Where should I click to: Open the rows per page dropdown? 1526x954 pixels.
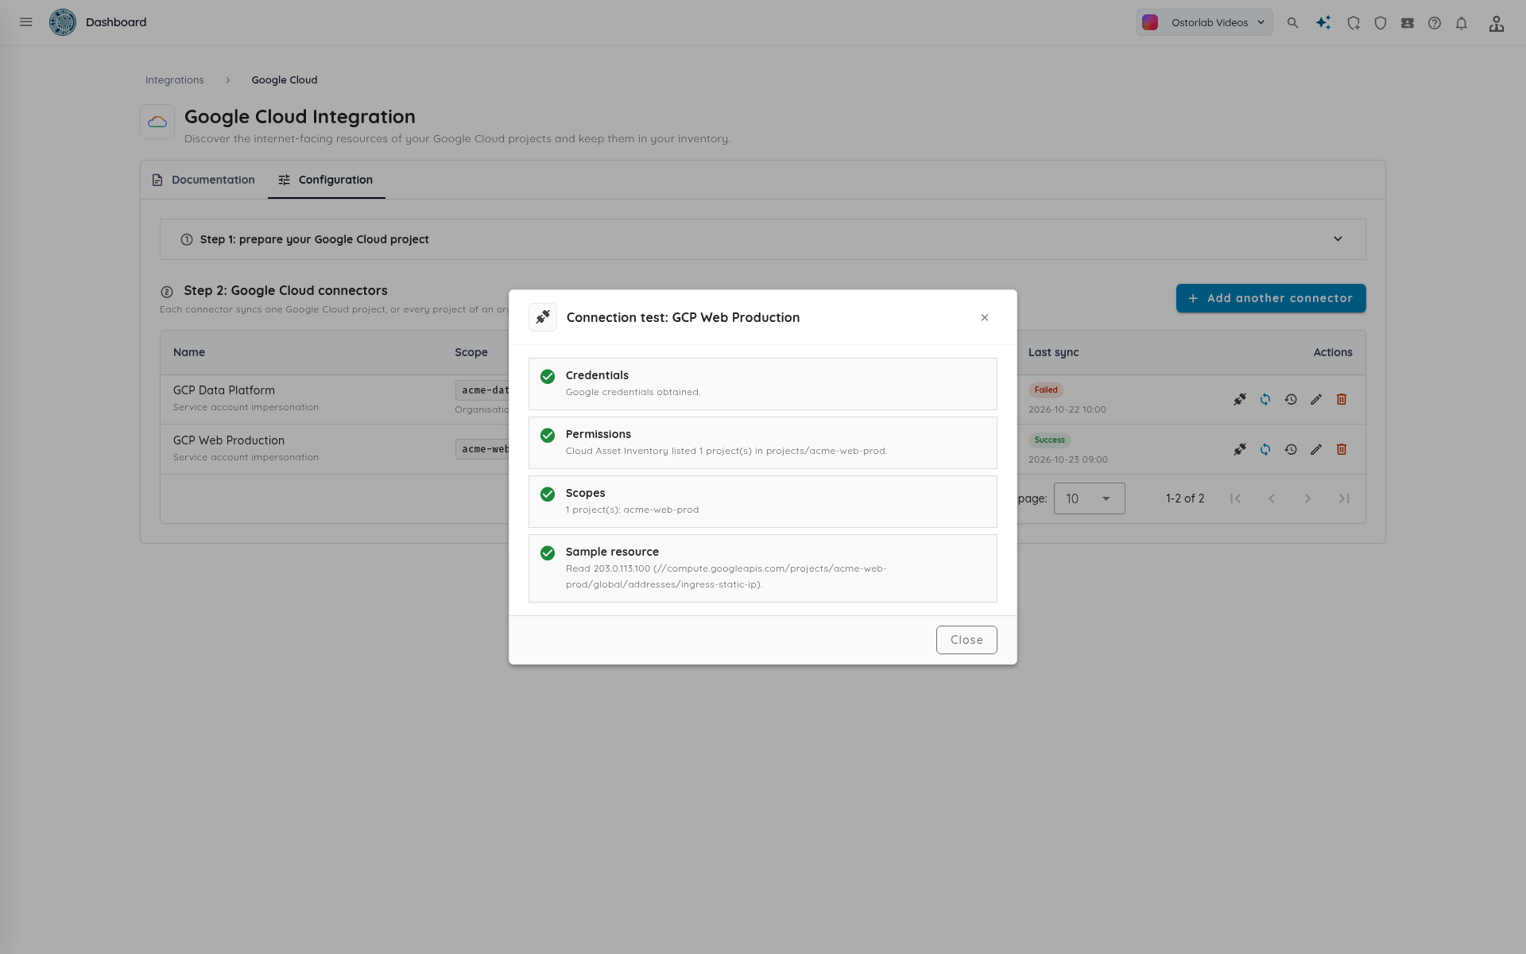(x=1089, y=498)
